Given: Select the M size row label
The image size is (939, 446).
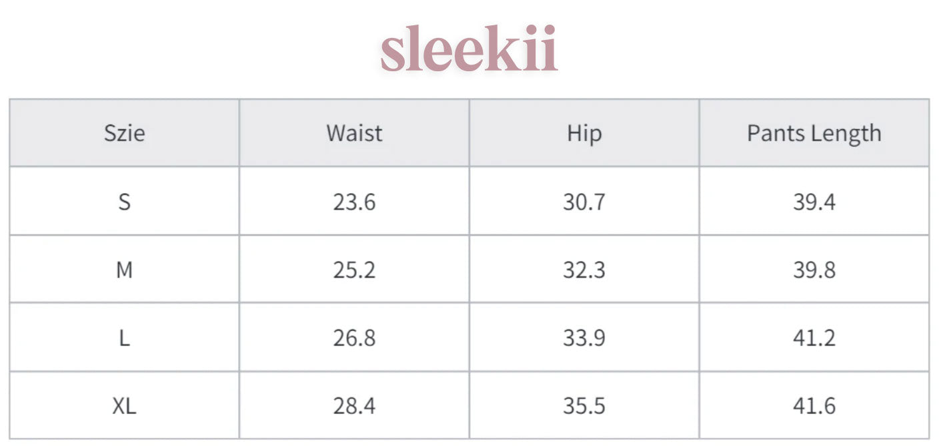Looking at the screenshot, I should pyautogui.click(x=125, y=270).
